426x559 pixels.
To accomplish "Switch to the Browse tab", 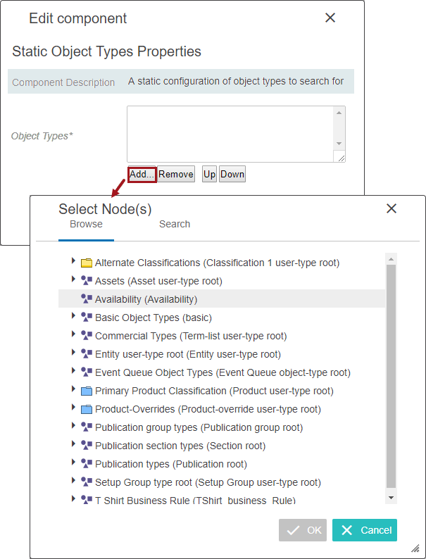I will point(86,224).
